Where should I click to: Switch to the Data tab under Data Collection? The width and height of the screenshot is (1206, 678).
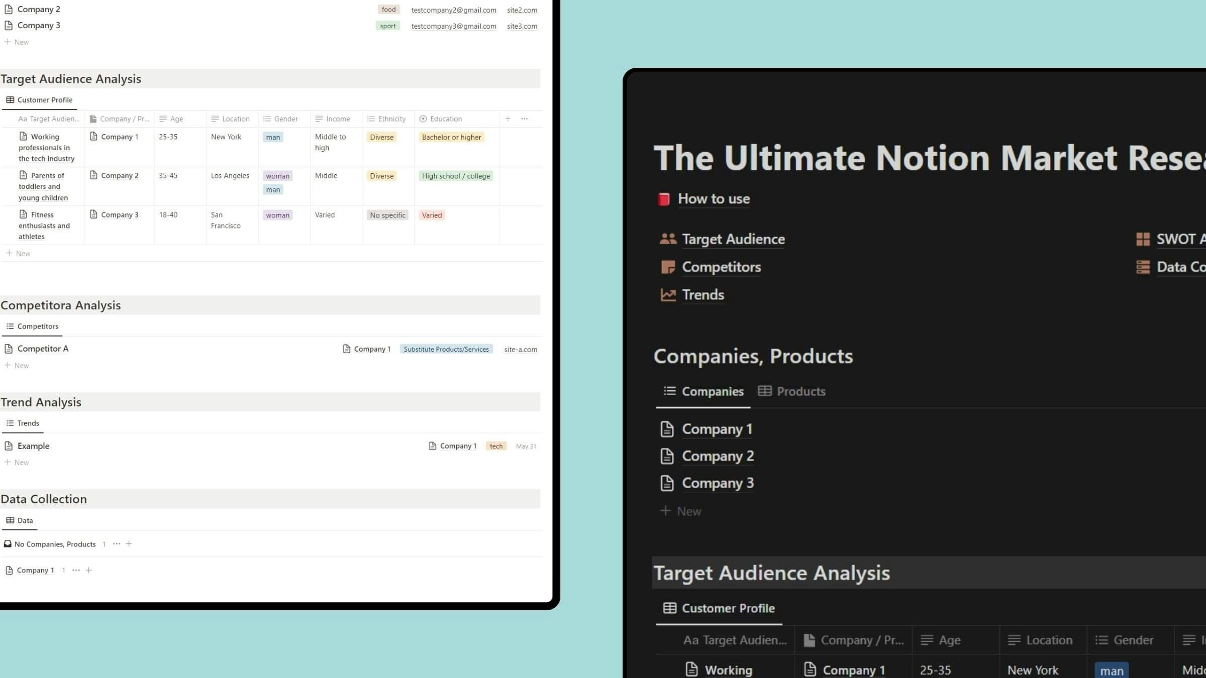pyautogui.click(x=20, y=521)
